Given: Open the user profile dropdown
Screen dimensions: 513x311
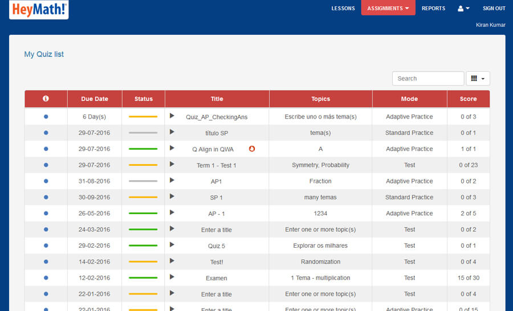Looking at the screenshot, I should [463, 9].
